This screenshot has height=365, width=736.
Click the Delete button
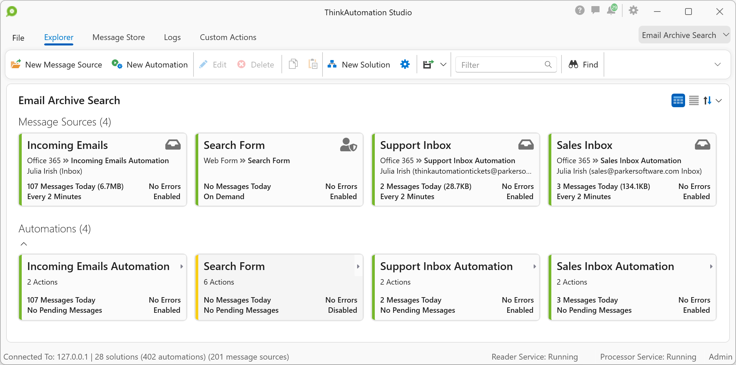(256, 64)
